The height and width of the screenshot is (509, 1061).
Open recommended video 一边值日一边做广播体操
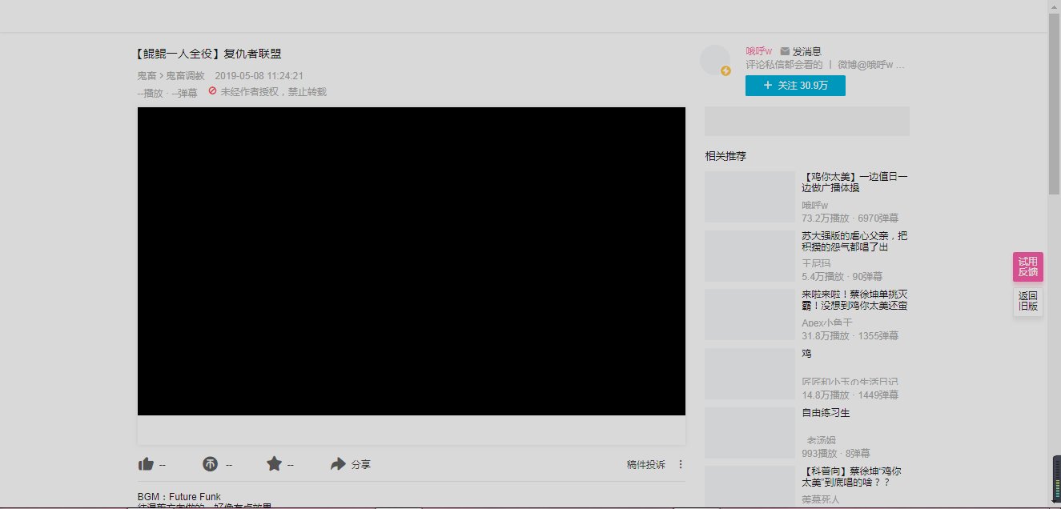point(854,182)
